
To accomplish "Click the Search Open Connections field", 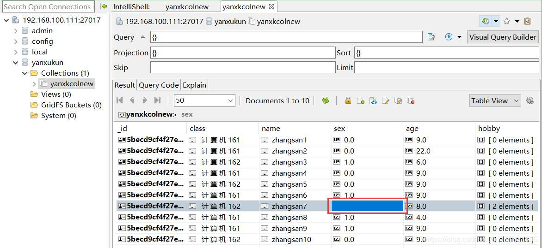I will pyautogui.click(x=48, y=6).
